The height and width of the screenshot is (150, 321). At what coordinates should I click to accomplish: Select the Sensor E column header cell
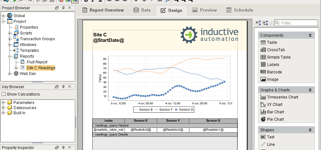coord(140,121)
